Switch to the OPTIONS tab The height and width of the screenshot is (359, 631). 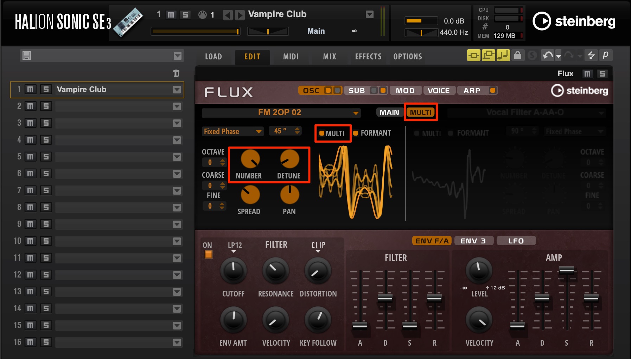(x=408, y=57)
